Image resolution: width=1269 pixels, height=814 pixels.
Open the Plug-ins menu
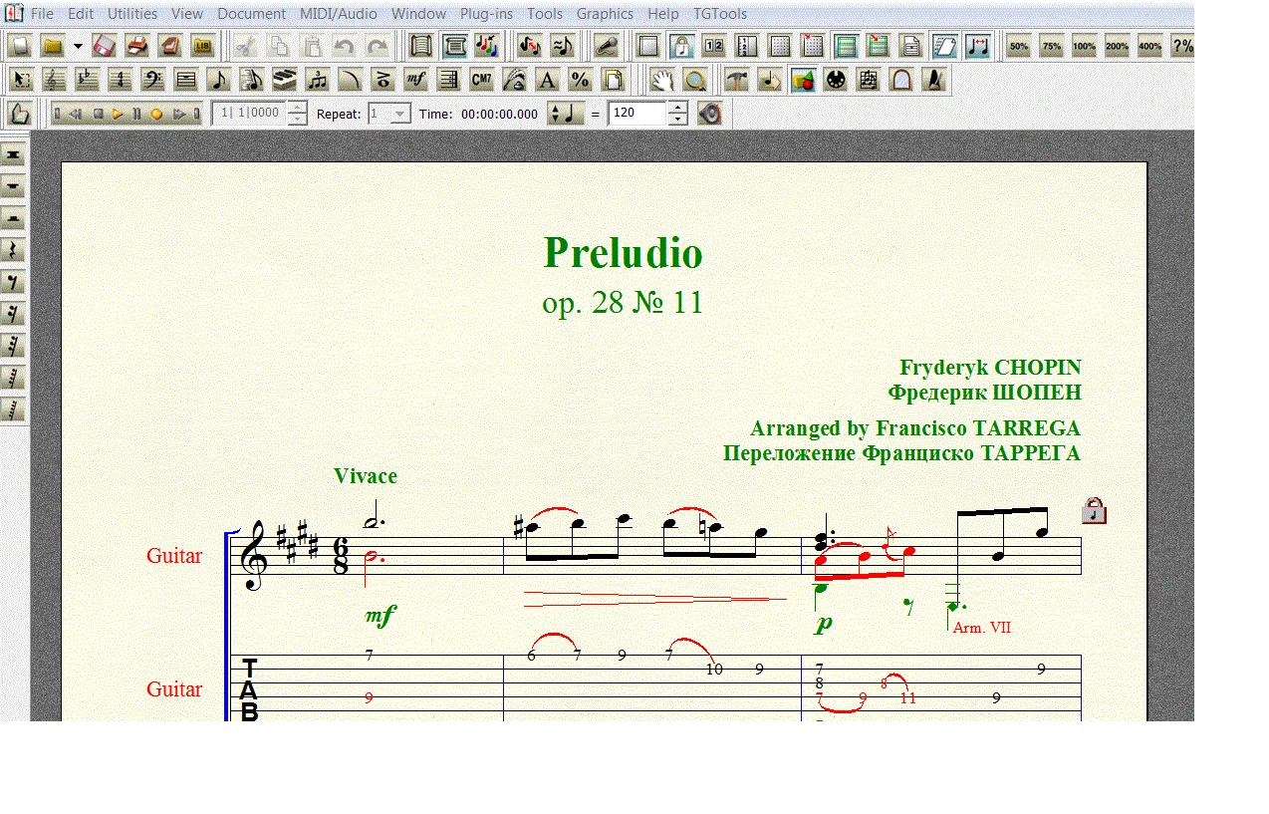click(487, 14)
